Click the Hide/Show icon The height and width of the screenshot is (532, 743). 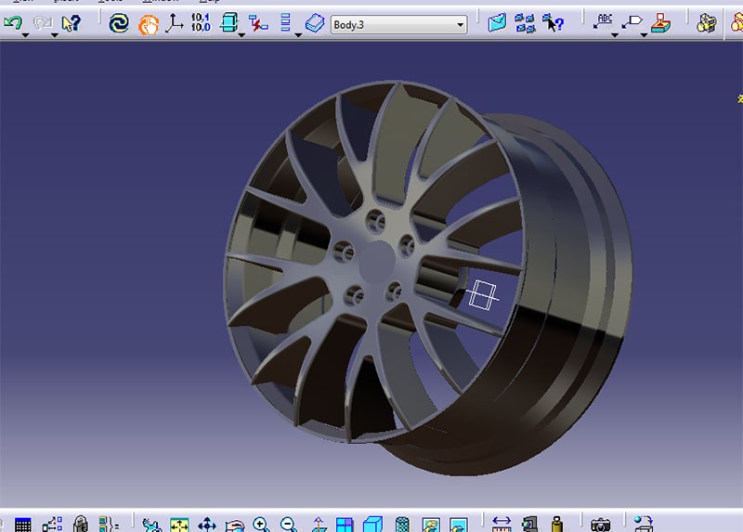tap(431, 525)
